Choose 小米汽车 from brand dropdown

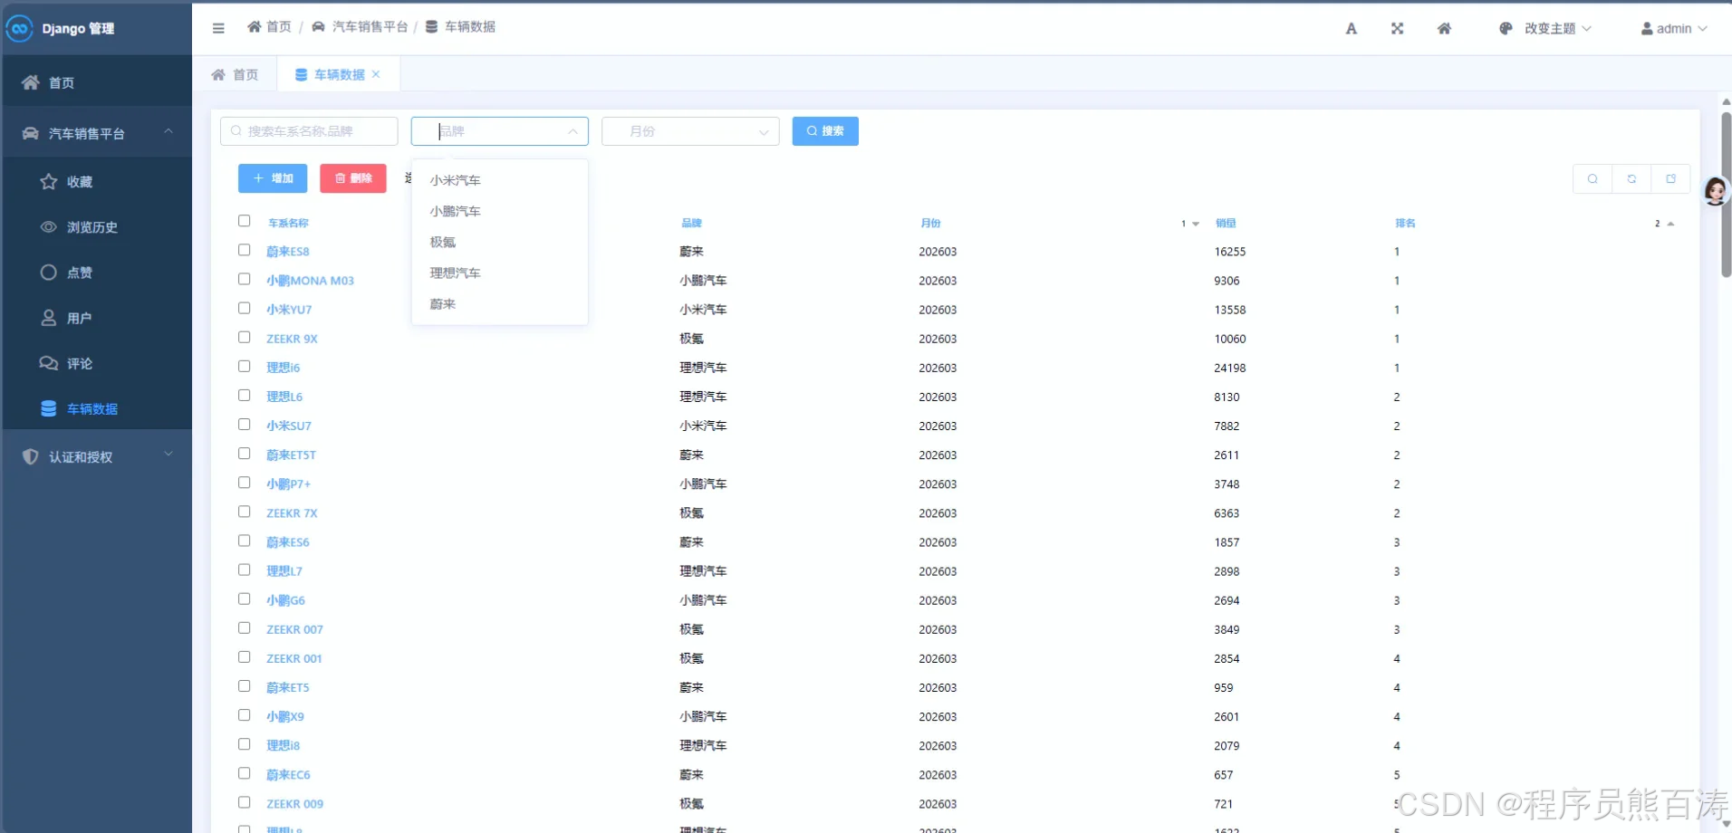pos(500,180)
